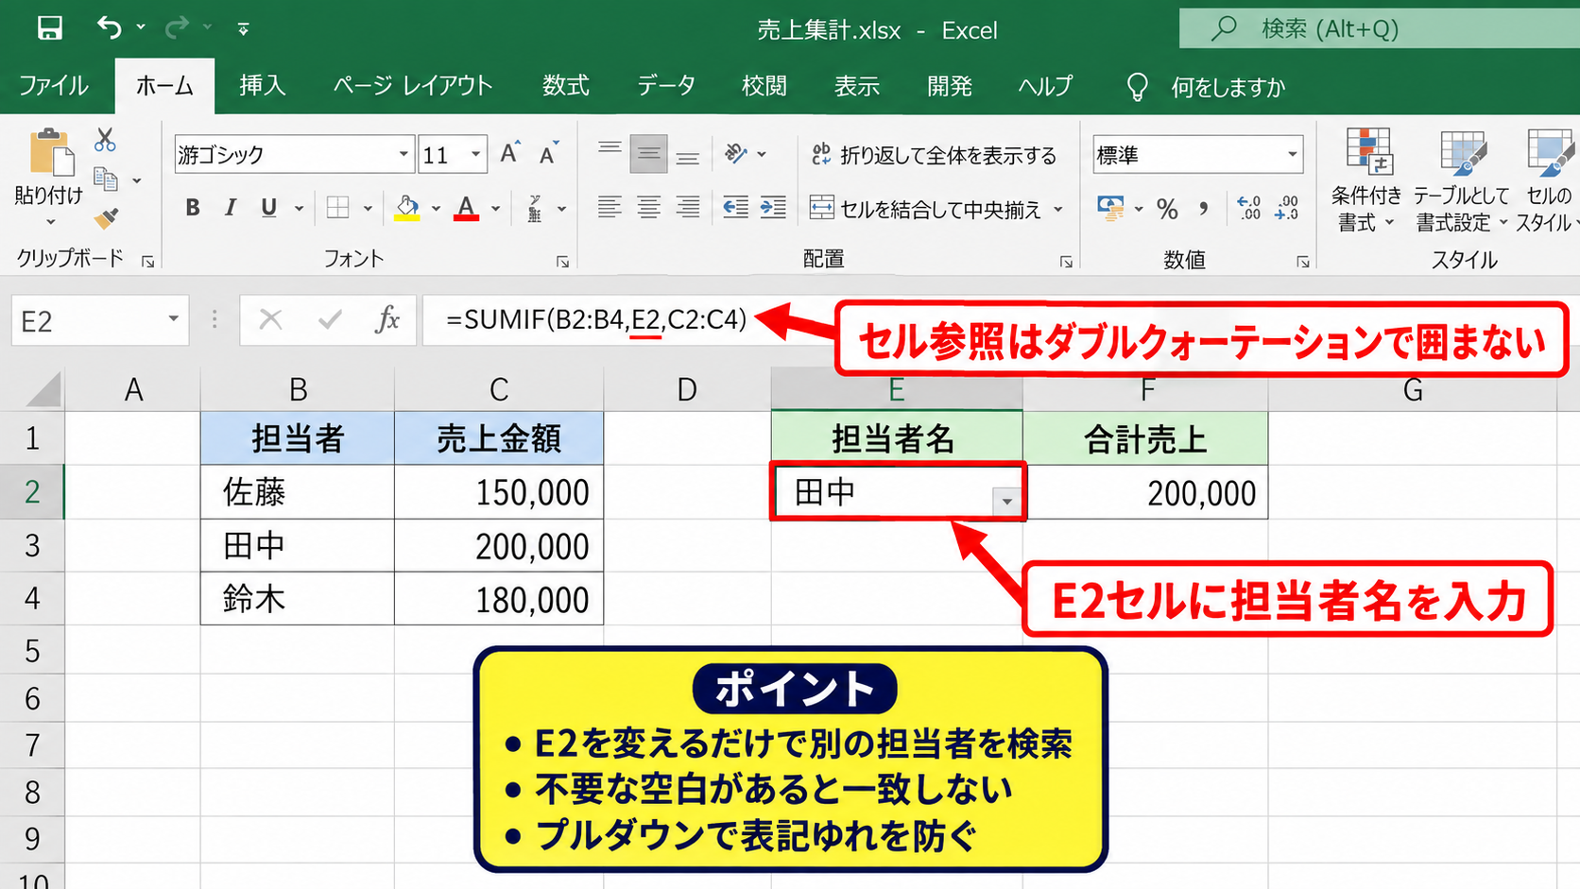
Task: Increase font size with large A icon
Action: (x=510, y=153)
